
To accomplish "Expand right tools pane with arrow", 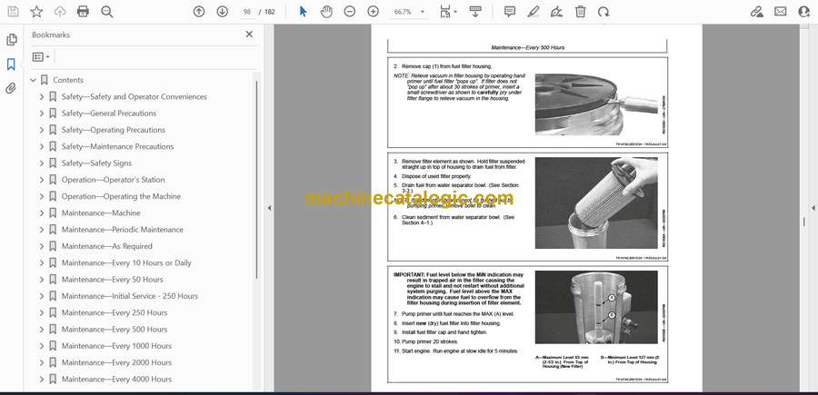I will click(x=813, y=208).
